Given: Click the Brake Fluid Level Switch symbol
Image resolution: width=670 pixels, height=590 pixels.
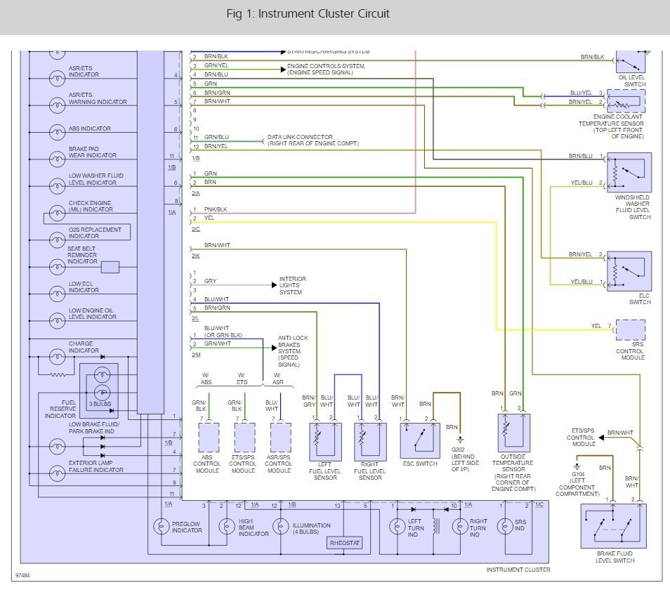Looking at the screenshot, I should [x=614, y=526].
